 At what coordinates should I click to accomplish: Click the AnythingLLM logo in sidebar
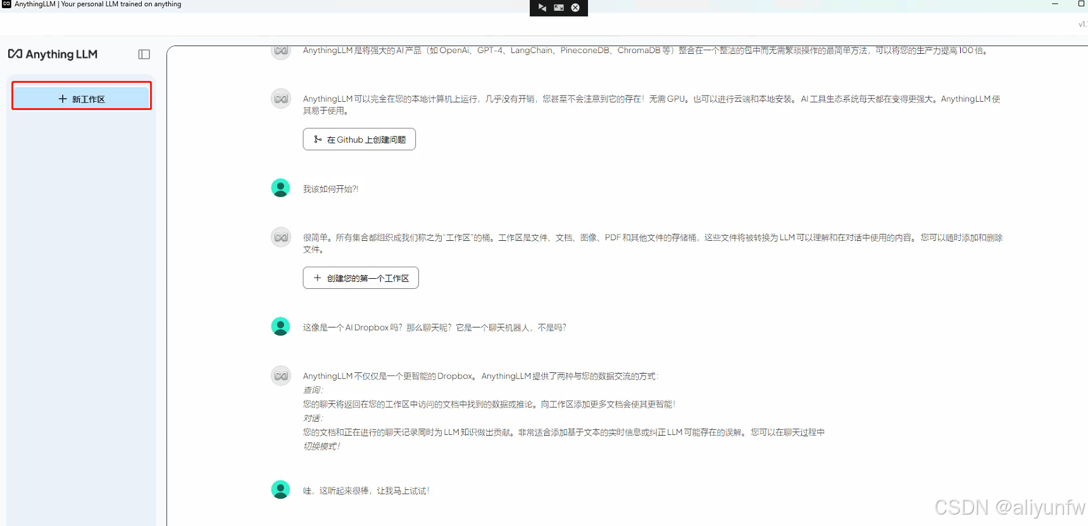53,54
